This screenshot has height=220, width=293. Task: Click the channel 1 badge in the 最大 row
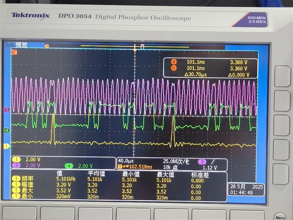[x=16, y=190]
